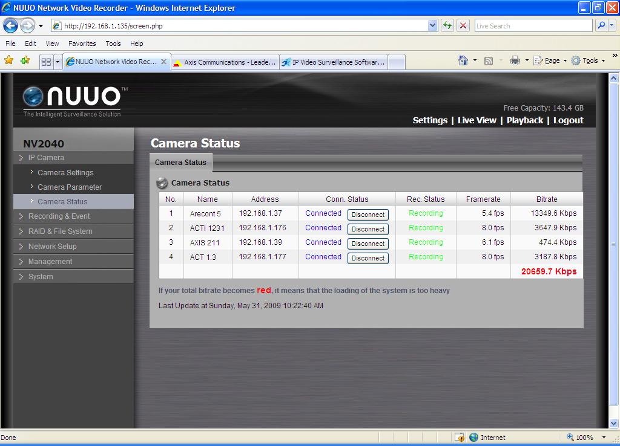Click the Add to Favorites star-plus icon
This screenshot has height=446, width=620.
click(25, 60)
